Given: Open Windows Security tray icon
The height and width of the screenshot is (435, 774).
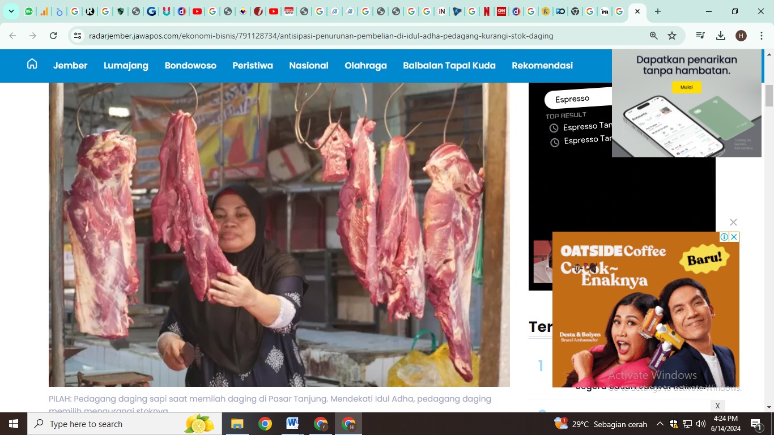Looking at the screenshot, I should click(x=674, y=424).
